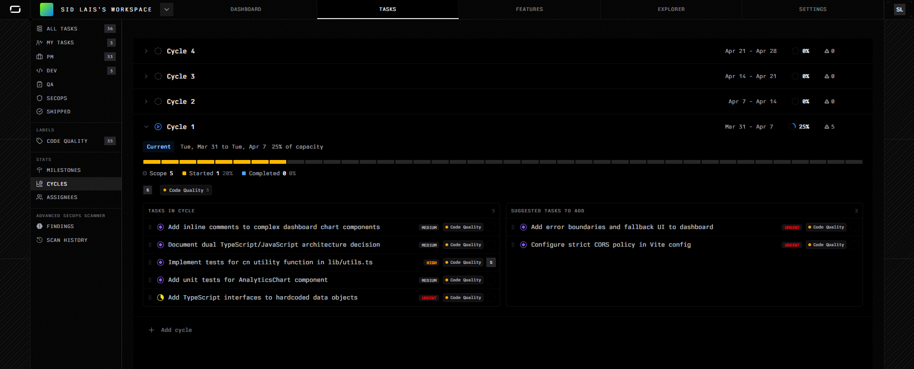Screen dimensions: 914x369
Task: Click the Code Quality label tag icon
Action: pos(40,141)
